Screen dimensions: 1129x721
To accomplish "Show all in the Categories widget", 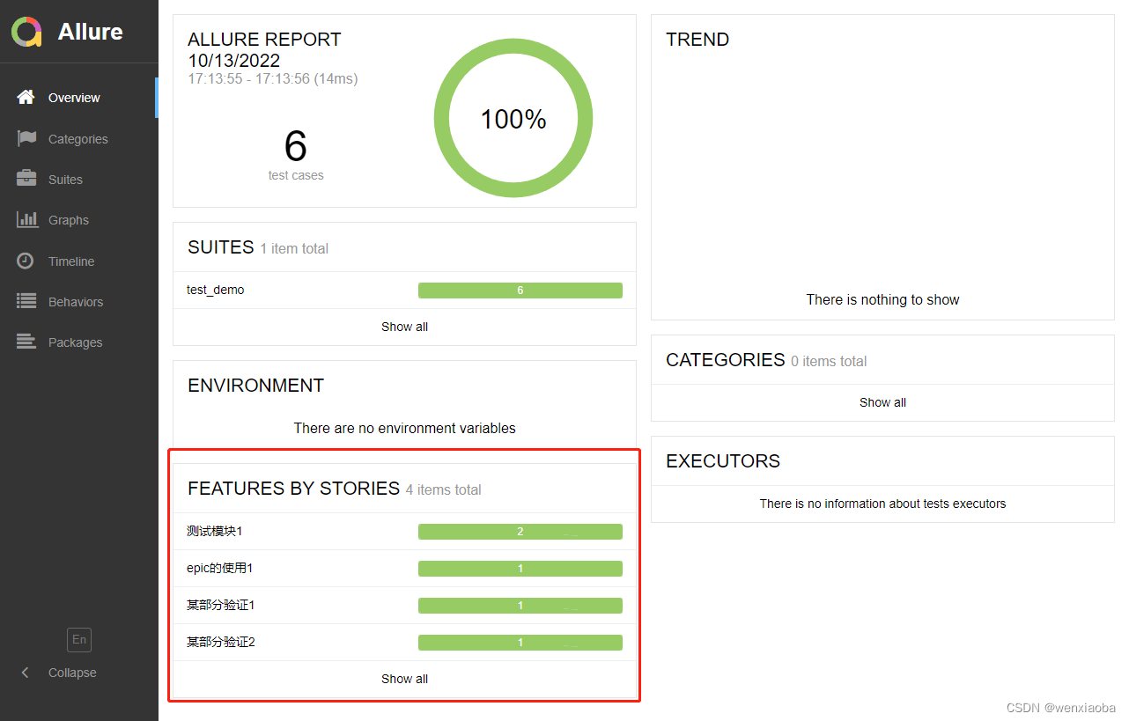I will (882, 402).
